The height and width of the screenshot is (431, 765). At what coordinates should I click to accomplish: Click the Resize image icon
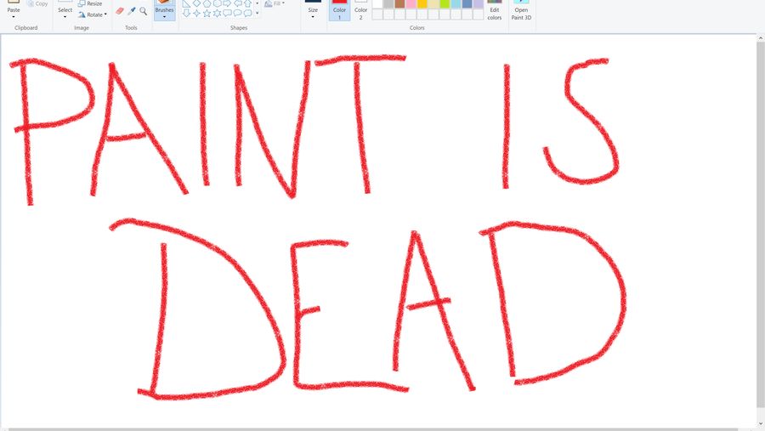82,3
